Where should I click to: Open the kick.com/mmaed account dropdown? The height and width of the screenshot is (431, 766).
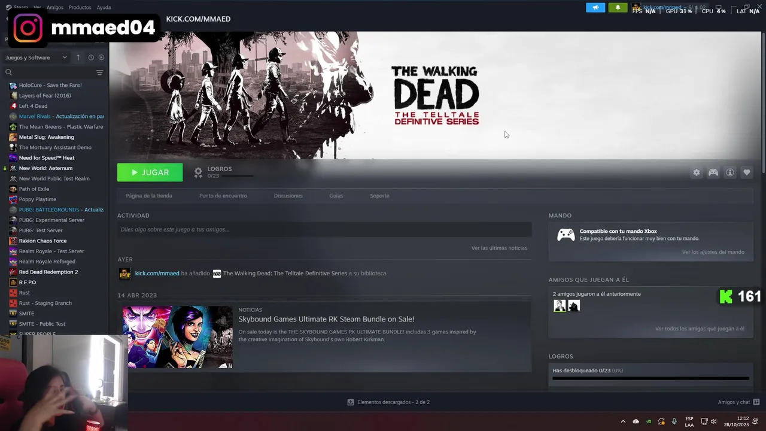(664, 7)
